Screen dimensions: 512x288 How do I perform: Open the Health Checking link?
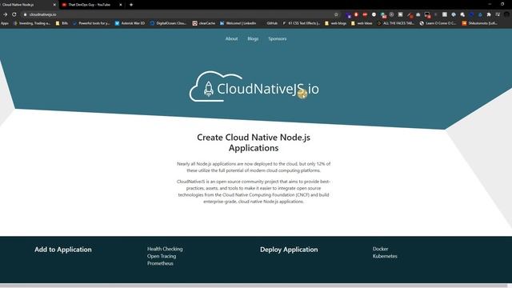point(165,249)
